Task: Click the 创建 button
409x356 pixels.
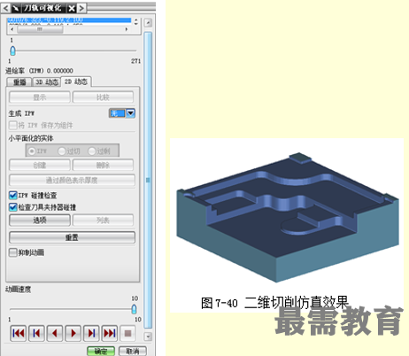Action: (x=40, y=165)
